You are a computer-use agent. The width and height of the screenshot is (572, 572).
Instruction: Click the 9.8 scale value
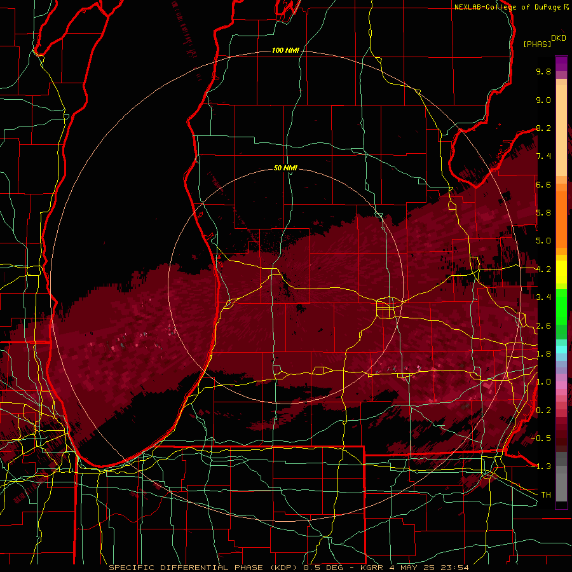pyautogui.click(x=543, y=71)
